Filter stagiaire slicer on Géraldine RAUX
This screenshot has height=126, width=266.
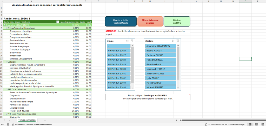[161, 64]
